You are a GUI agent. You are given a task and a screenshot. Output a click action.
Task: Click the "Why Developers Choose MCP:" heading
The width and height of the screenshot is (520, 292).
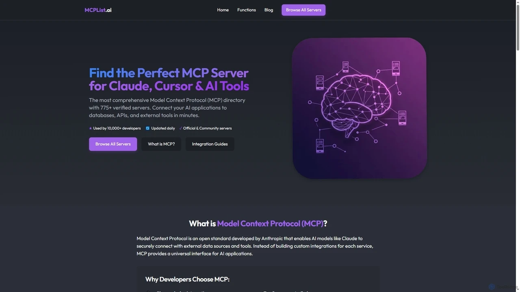pyautogui.click(x=187, y=279)
